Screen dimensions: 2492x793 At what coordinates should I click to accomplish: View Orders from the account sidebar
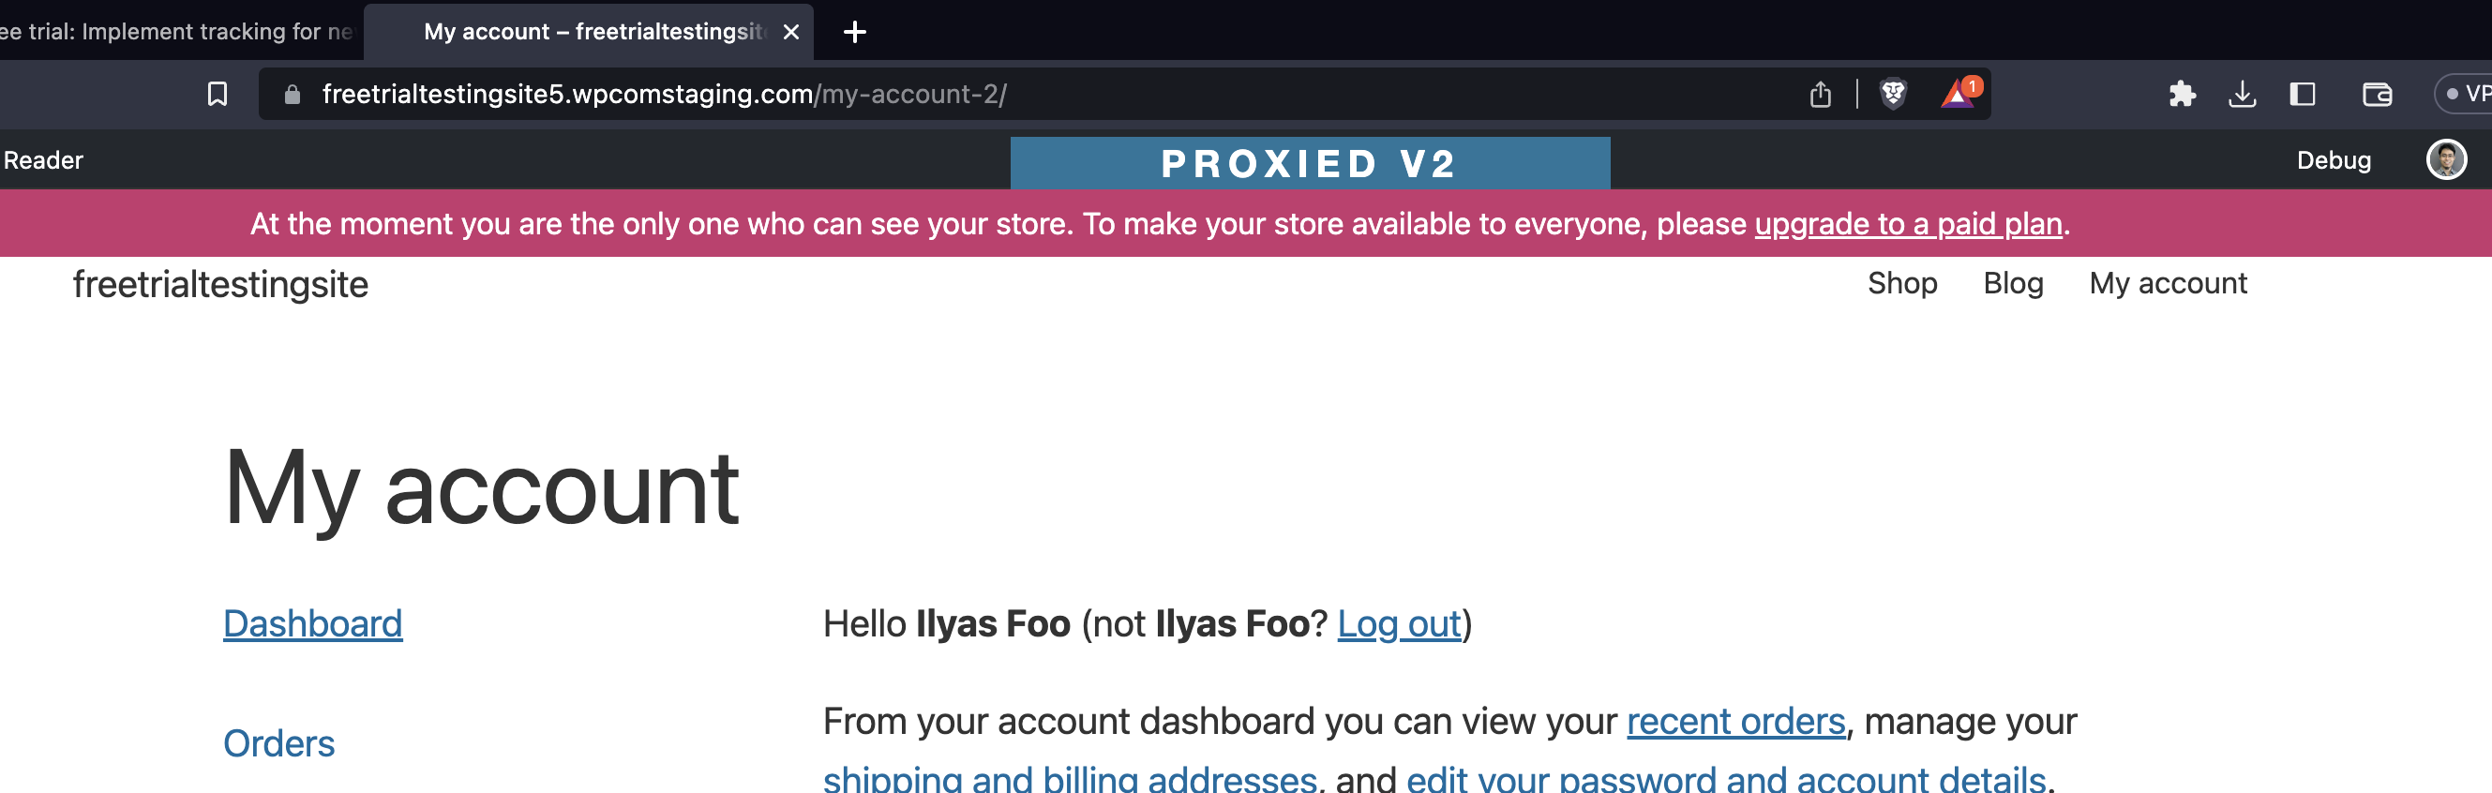pyautogui.click(x=278, y=742)
